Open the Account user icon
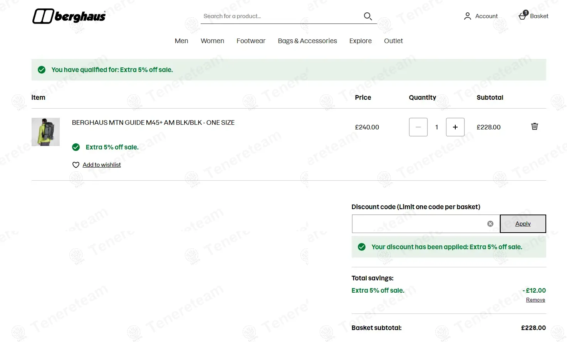This screenshot has width=567, height=342. pyautogui.click(x=467, y=16)
